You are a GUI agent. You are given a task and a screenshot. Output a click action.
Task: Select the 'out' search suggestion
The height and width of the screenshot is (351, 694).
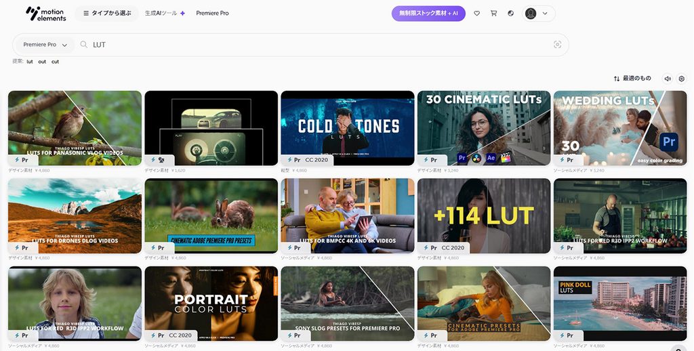(42, 62)
